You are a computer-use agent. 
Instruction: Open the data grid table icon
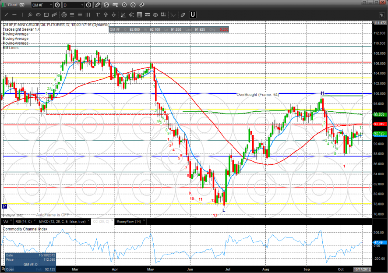pos(139,14)
